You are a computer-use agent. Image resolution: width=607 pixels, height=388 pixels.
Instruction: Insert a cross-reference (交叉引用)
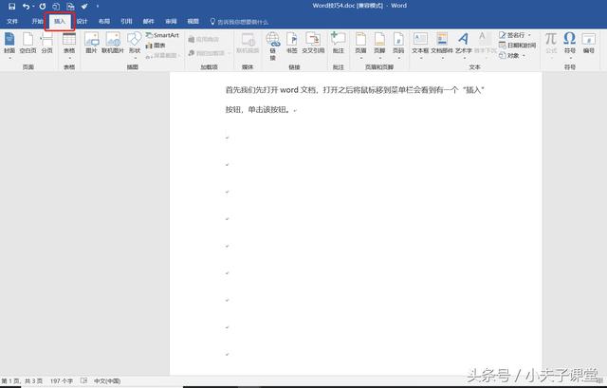click(x=313, y=43)
